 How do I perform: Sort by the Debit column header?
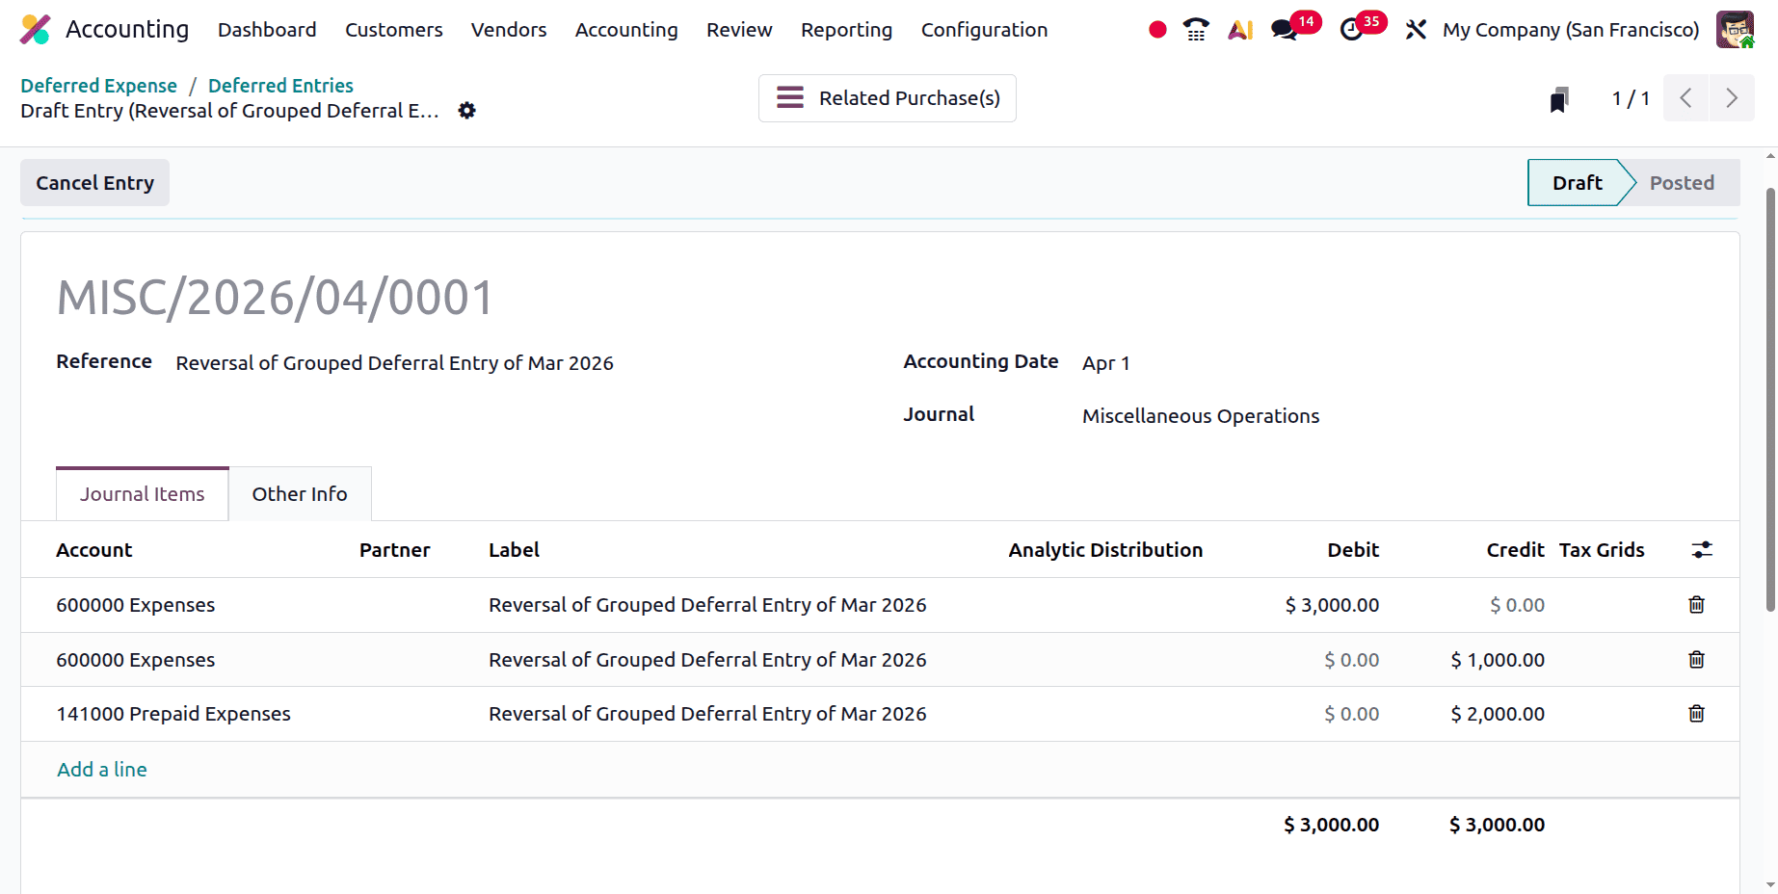point(1353,550)
